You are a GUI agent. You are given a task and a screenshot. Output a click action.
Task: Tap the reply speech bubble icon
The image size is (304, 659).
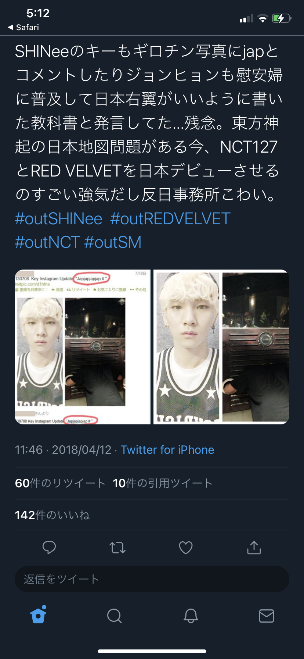(x=49, y=548)
